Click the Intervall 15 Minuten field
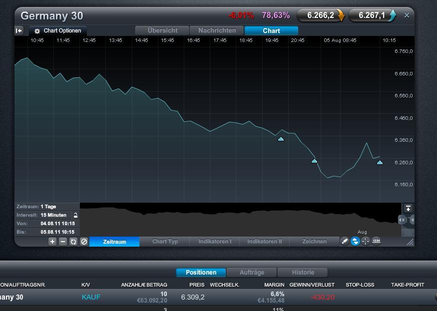The height and width of the screenshot is (311, 437). tap(47, 215)
